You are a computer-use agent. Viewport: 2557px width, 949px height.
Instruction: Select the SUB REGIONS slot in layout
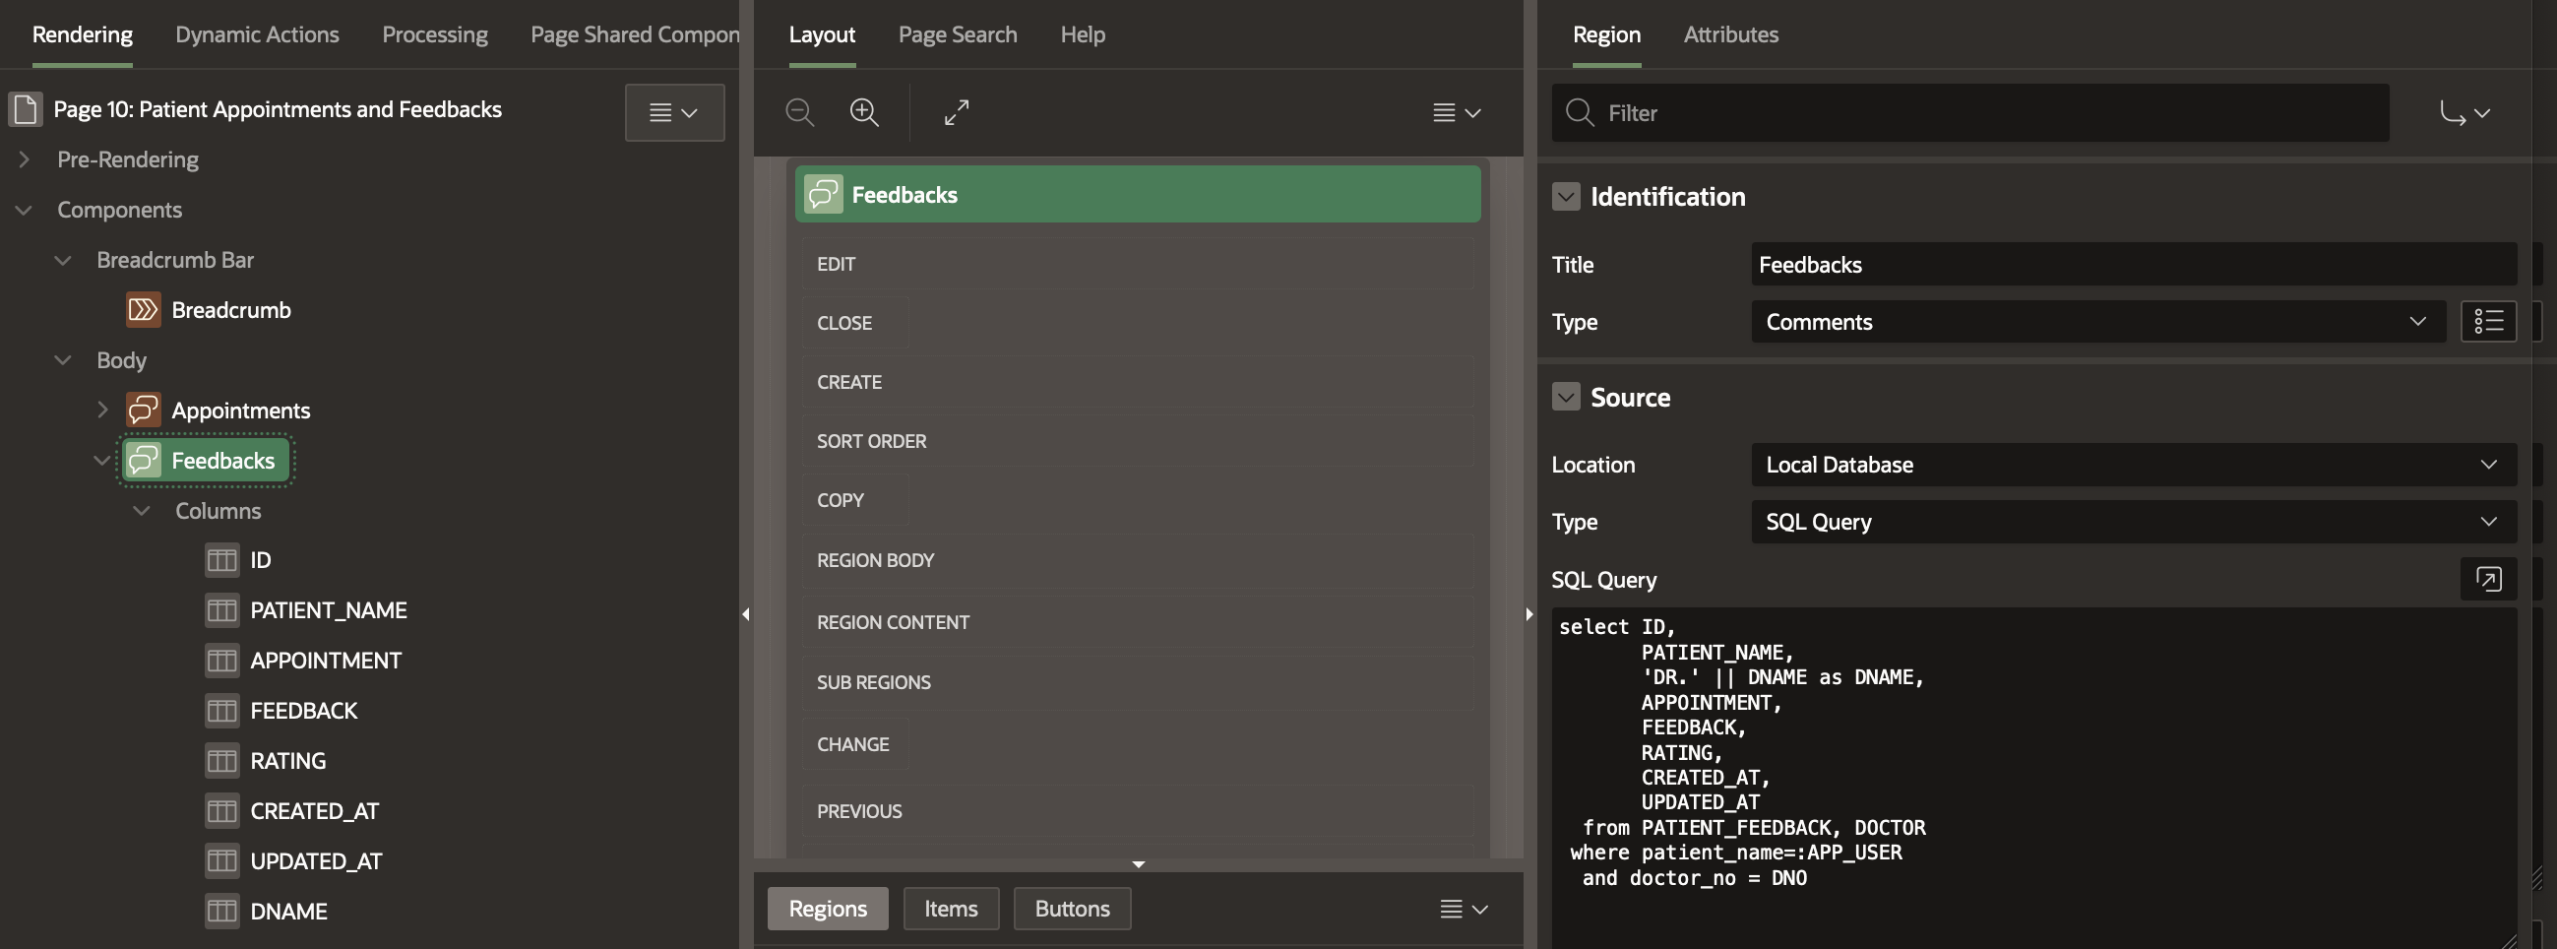click(x=1138, y=682)
